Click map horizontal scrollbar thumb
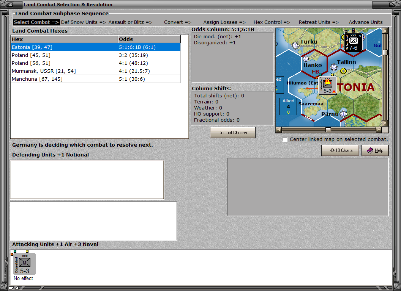Viewport: 401px width, 291px height. (x=328, y=130)
